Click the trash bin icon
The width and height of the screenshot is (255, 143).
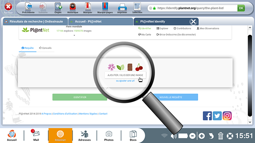click(x=220, y=136)
